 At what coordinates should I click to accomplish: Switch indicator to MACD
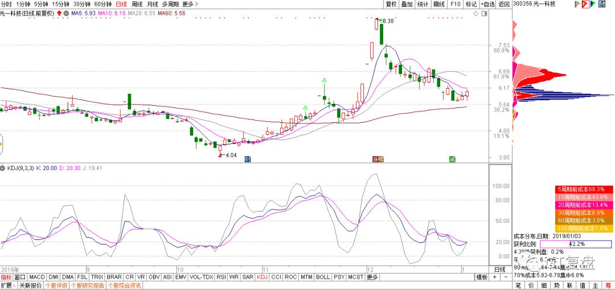tap(37, 277)
